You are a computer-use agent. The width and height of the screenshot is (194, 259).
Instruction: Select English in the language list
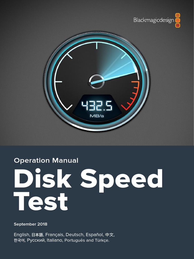21,235
